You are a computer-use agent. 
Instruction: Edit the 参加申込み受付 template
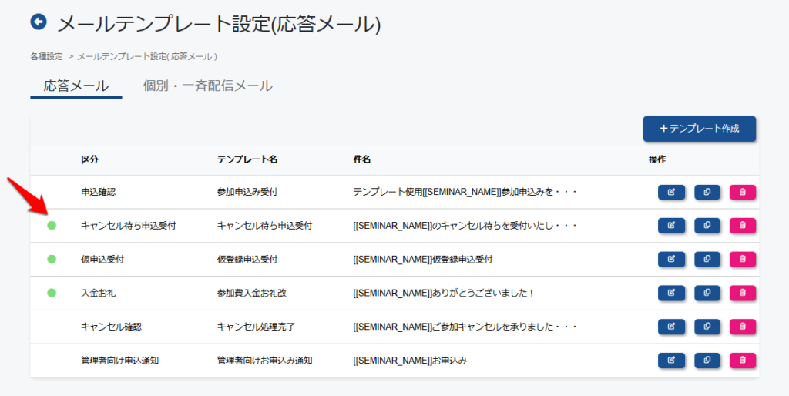[x=671, y=192]
